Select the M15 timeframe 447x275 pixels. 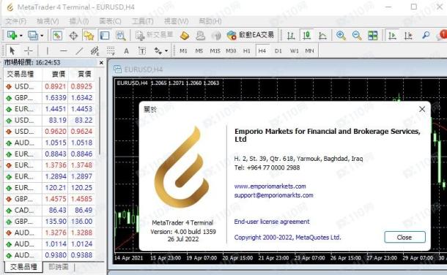pos(215,51)
